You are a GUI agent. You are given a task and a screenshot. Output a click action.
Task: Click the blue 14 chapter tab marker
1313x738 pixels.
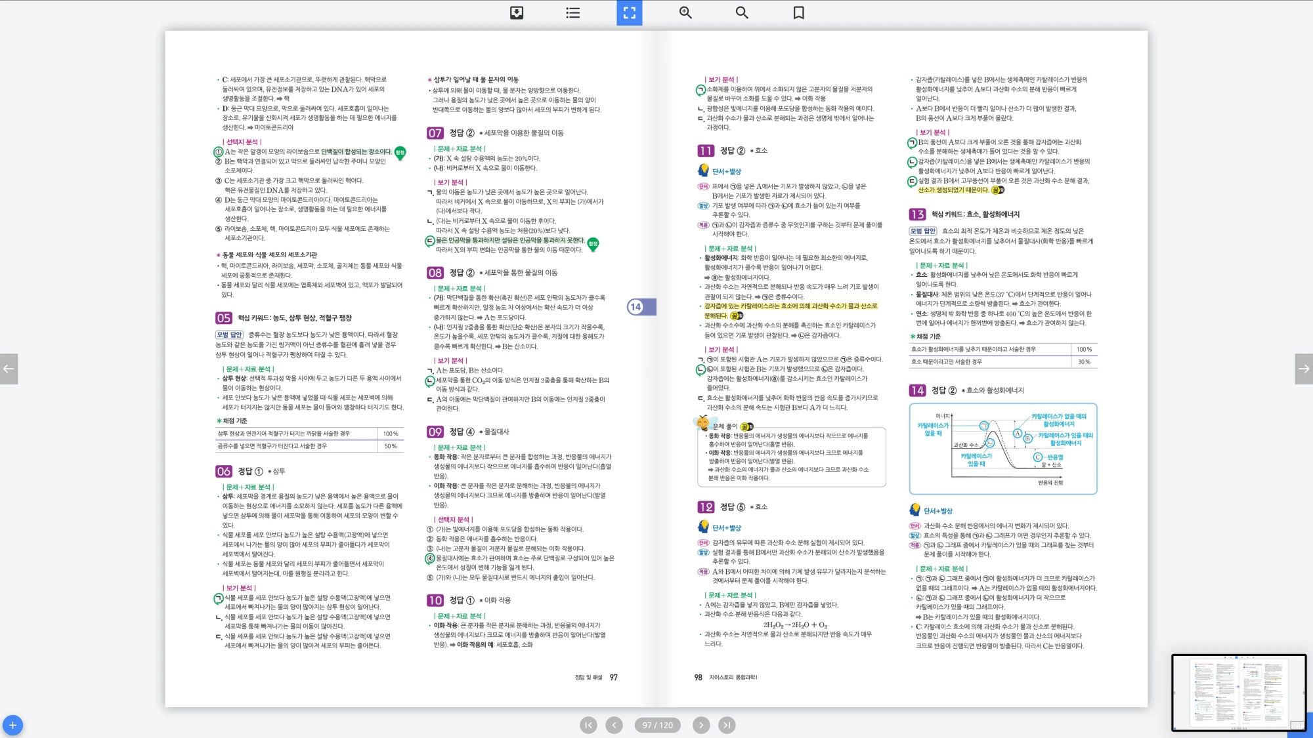[639, 306]
